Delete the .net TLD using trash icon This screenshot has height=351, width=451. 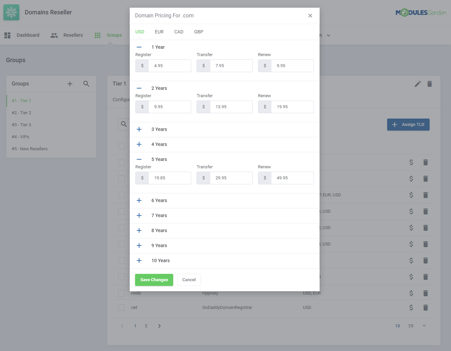tap(425, 307)
